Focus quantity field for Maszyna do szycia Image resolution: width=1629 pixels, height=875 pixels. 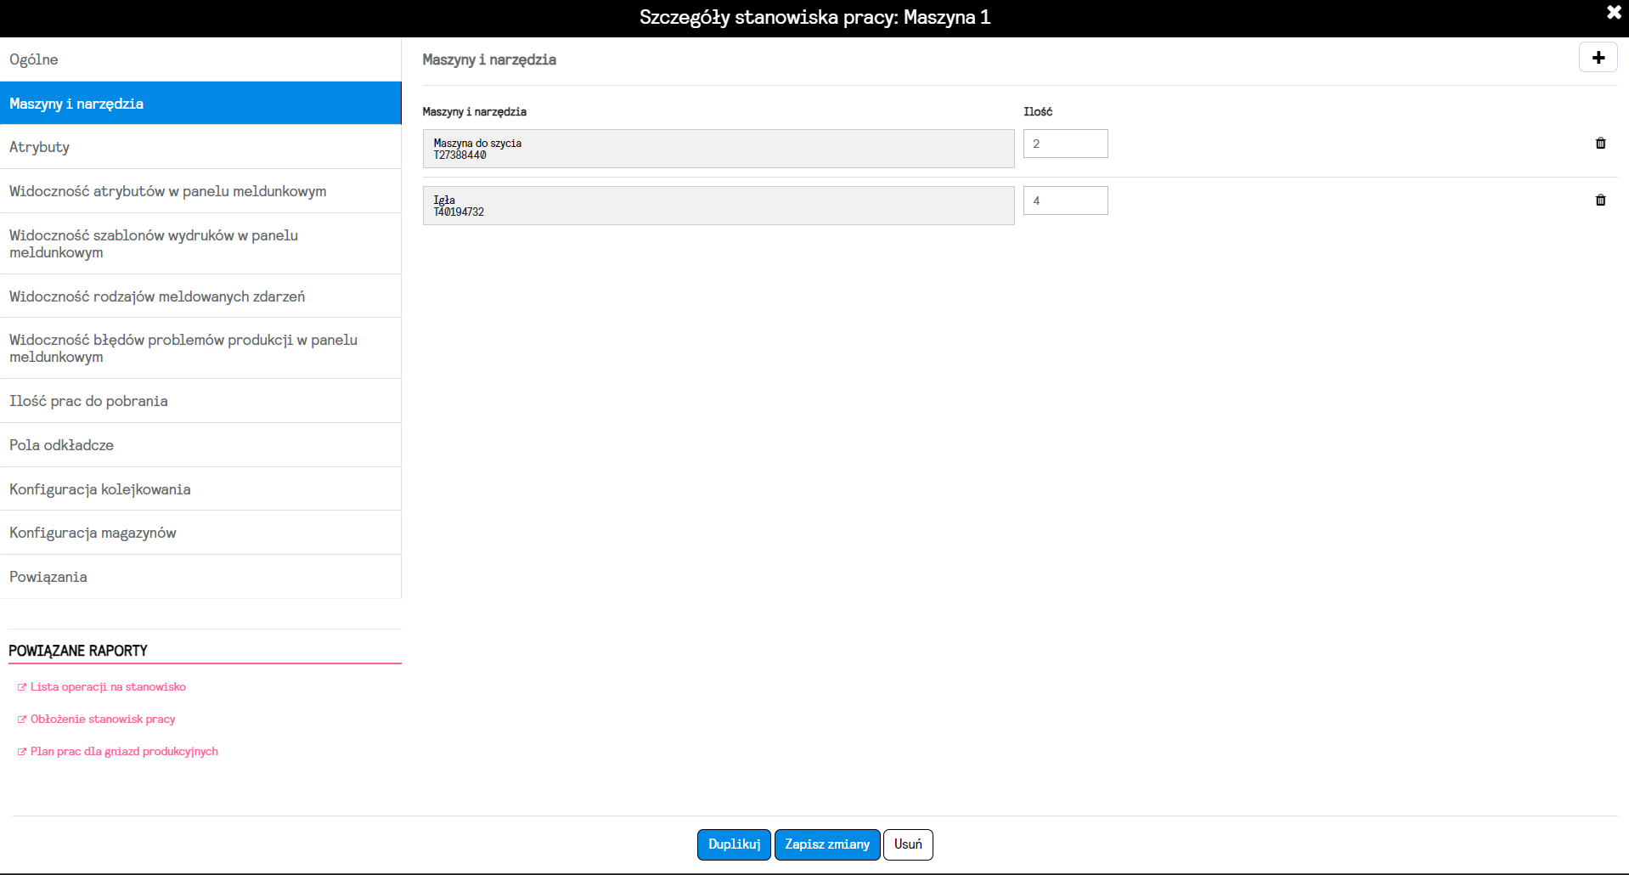(1065, 144)
